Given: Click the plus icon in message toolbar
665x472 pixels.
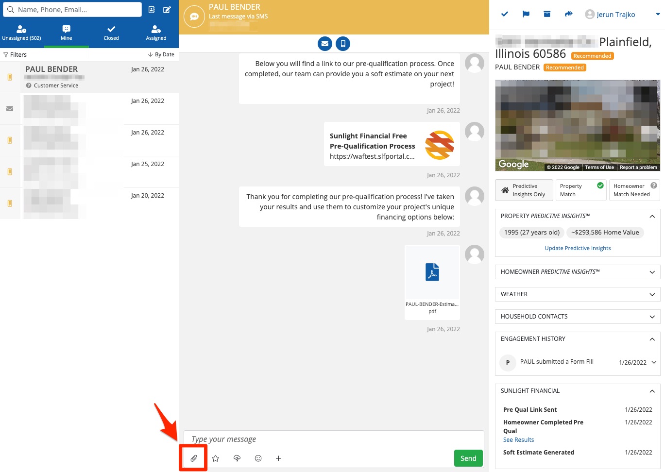Looking at the screenshot, I should 278,458.
